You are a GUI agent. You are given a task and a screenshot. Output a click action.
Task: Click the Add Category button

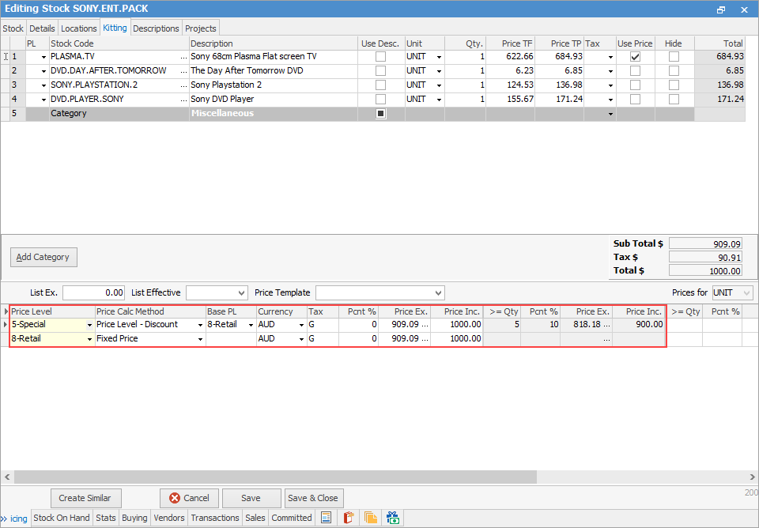43,257
